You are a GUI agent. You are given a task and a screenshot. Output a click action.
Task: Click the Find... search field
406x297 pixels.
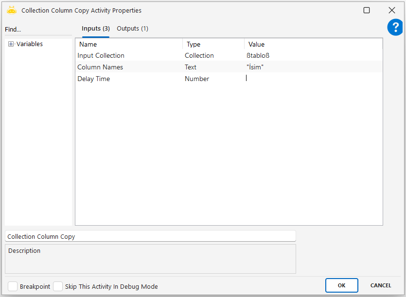click(38, 30)
